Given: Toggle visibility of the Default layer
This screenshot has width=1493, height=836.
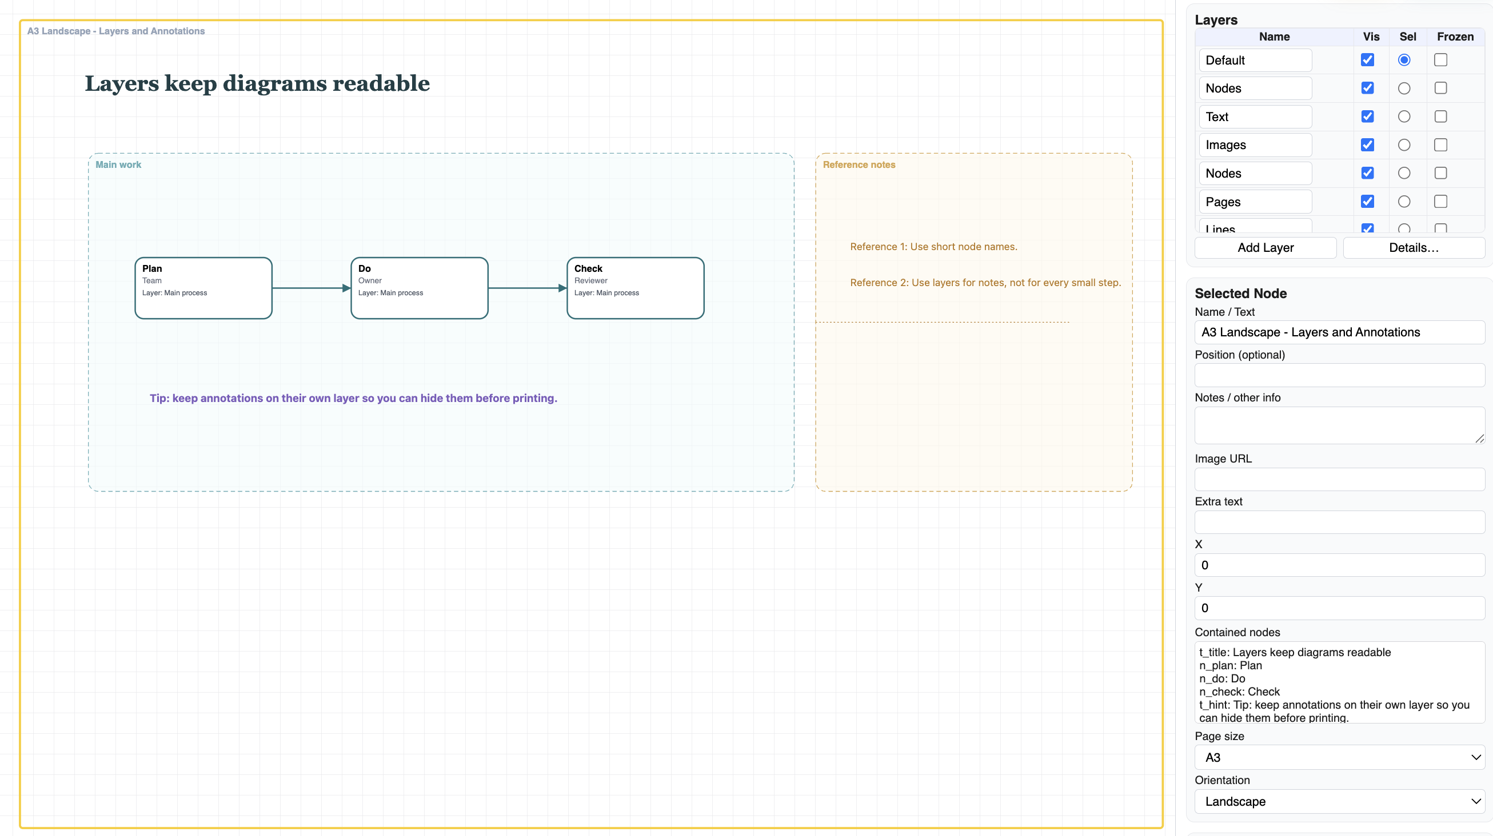Looking at the screenshot, I should [x=1367, y=59].
